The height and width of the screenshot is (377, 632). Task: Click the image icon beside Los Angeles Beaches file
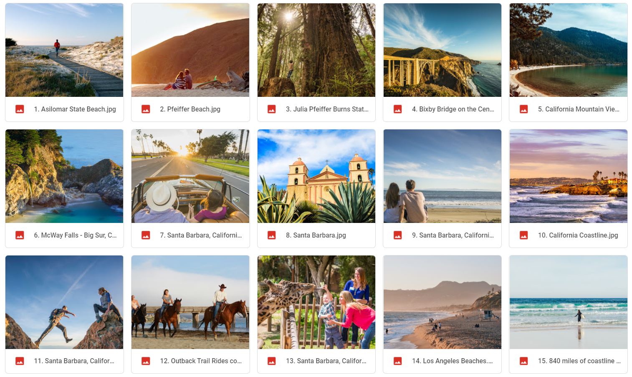click(x=398, y=361)
